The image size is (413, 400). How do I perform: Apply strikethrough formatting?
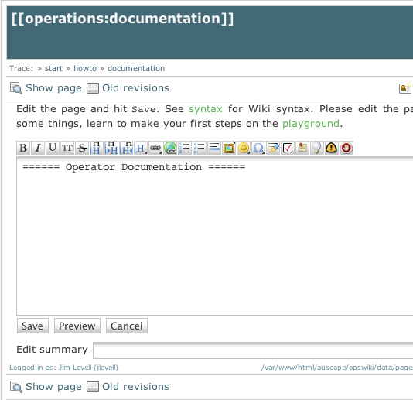pyautogui.click(x=82, y=148)
